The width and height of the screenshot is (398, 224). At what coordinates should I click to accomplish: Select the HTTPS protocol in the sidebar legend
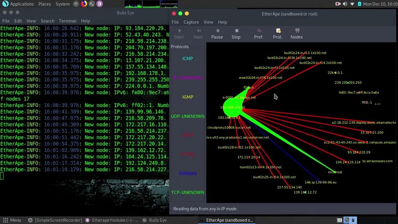(x=187, y=154)
